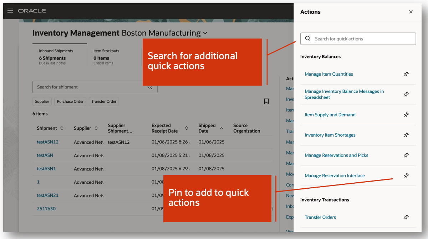Click the testASN12 supplier shipment cell
Viewport: 428px width, 239px height.
[x=119, y=142]
